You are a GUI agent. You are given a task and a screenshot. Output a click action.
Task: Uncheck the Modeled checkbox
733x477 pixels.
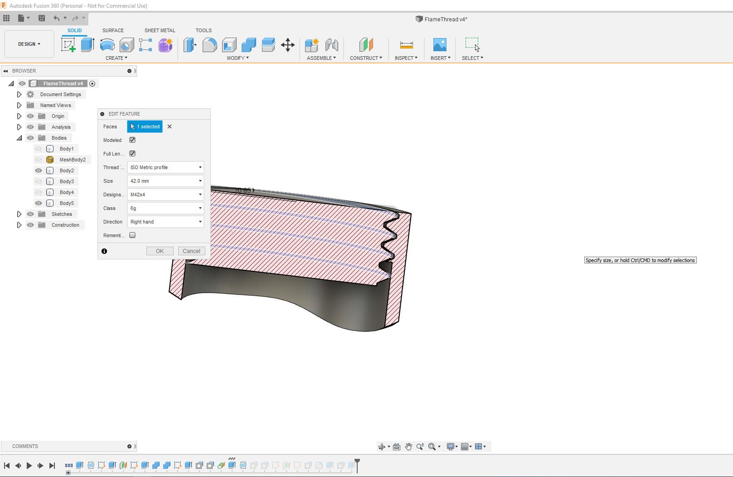[x=132, y=140]
